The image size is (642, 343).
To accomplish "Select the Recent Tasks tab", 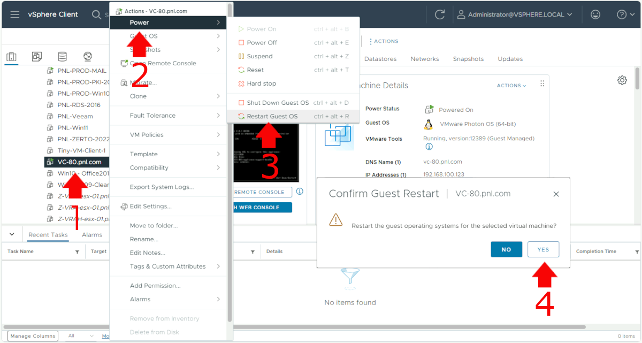I will pyautogui.click(x=48, y=235).
